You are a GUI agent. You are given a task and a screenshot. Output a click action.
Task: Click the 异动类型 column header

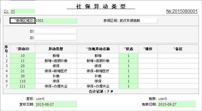[x=56, y=49]
